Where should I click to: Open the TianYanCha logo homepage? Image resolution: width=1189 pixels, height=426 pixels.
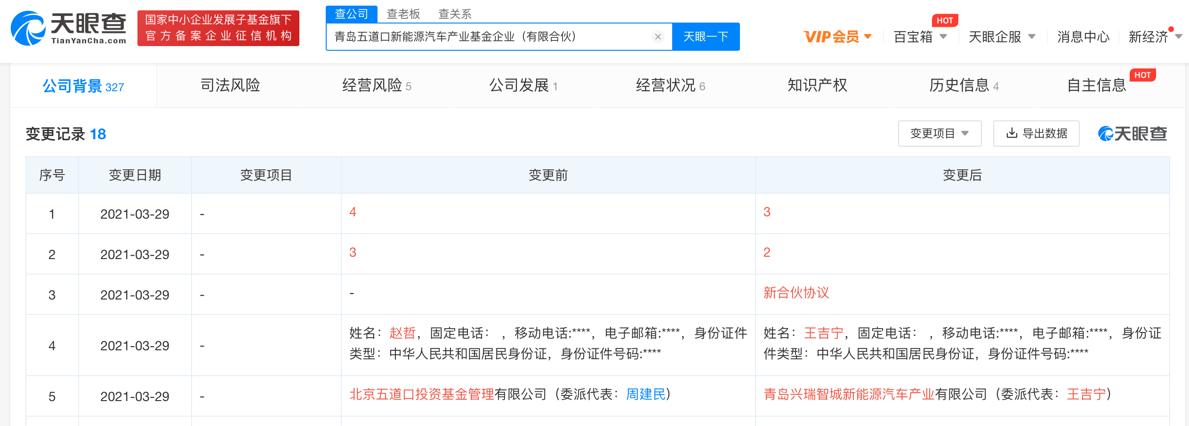pos(68,28)
